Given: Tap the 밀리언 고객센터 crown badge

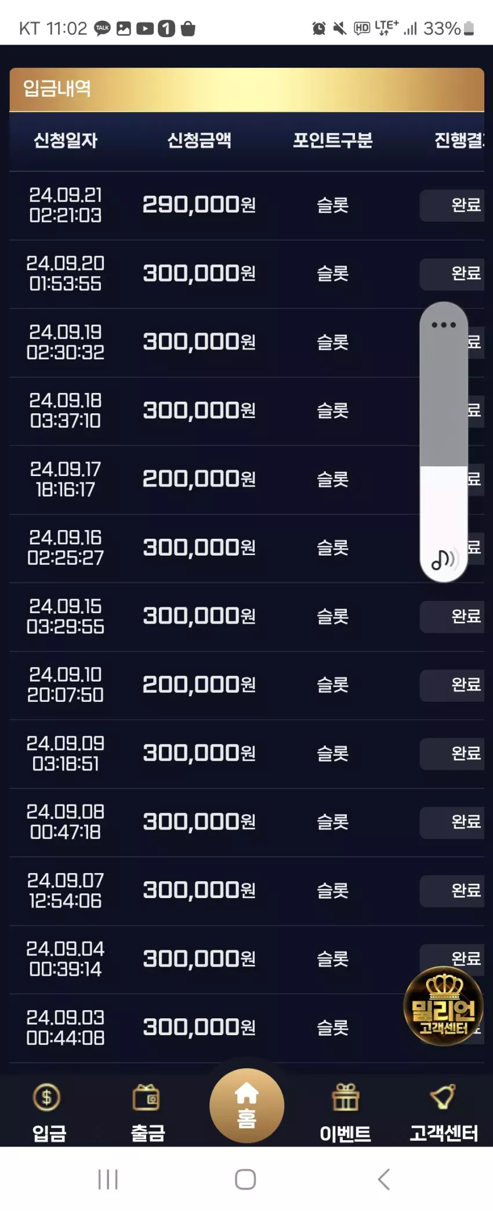Looking at the screenshot, I should pos(443,1006).
